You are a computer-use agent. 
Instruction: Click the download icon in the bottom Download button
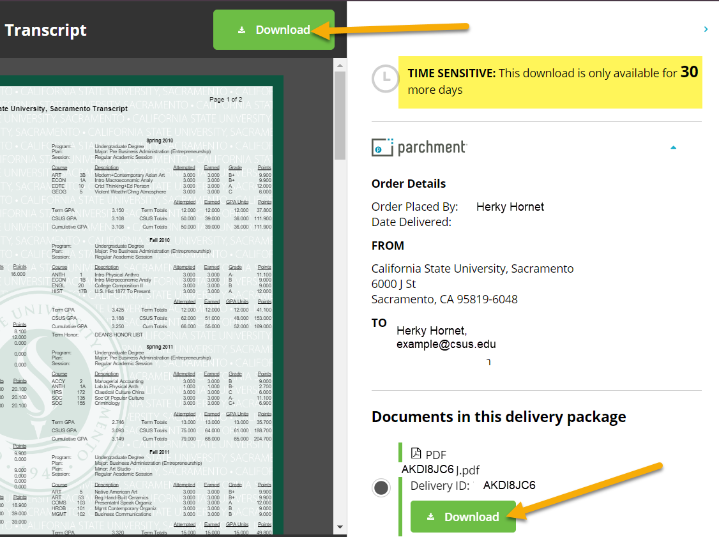tap(431, 517)
